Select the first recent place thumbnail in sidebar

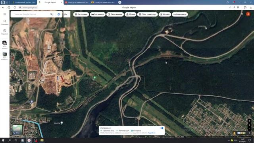pos(4,43)
